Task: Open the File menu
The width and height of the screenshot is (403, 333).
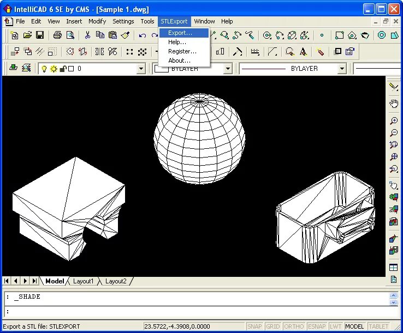Action: (20, 21)
